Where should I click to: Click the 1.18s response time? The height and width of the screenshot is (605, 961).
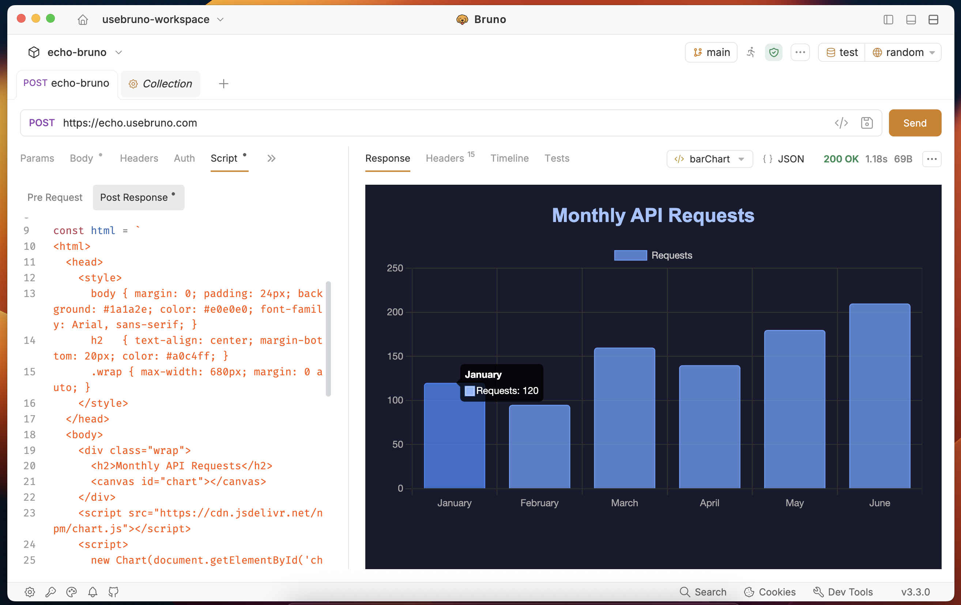876,159
